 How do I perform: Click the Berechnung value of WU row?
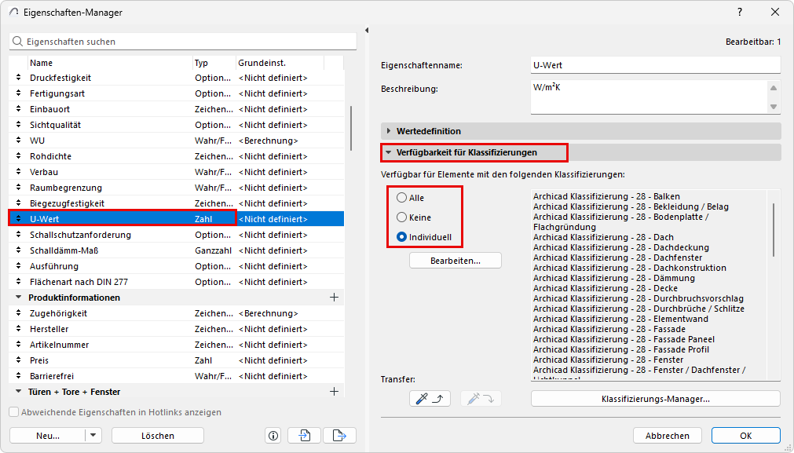268,141
